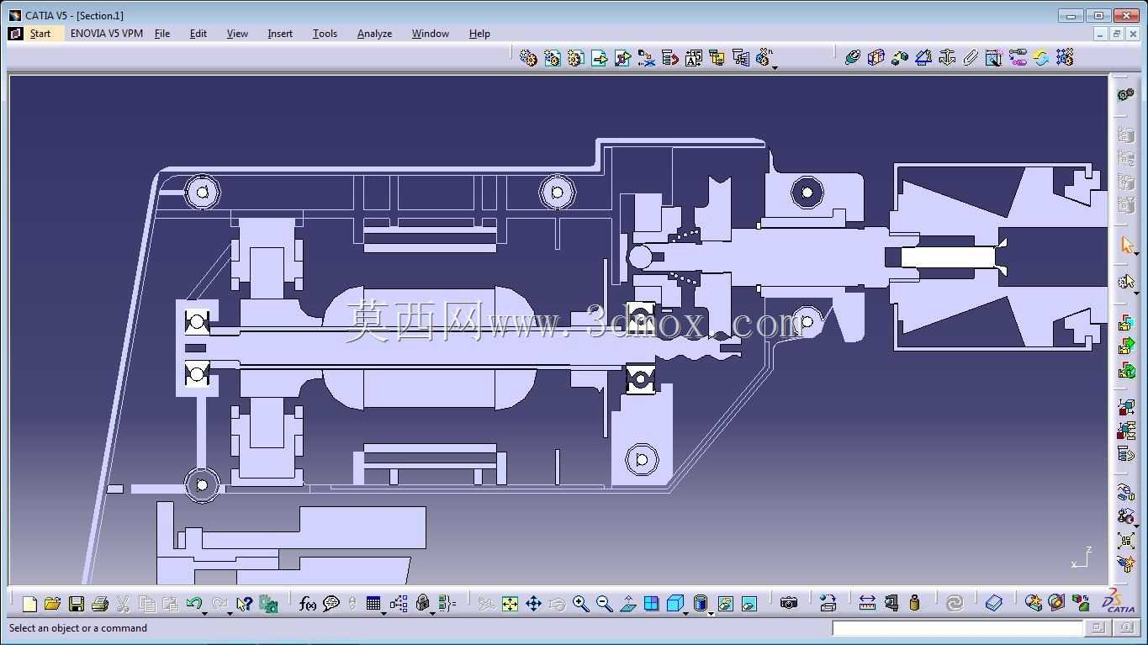This screenshot has width=1148, height=645.
Task: Expand the Knowledge lock dropdown arrow
Action: coord(433,613)
